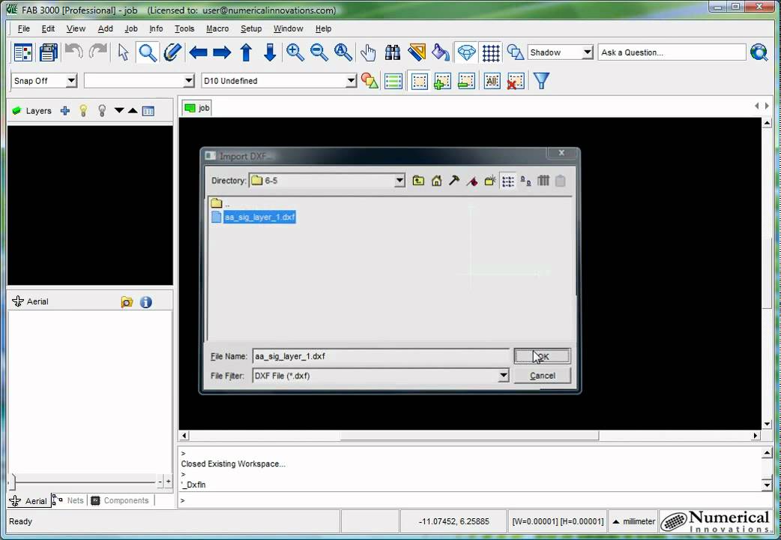This screenshot has height=540, width=781.
Task: Switch to the Components tab
Action: (x=121, y=500)
